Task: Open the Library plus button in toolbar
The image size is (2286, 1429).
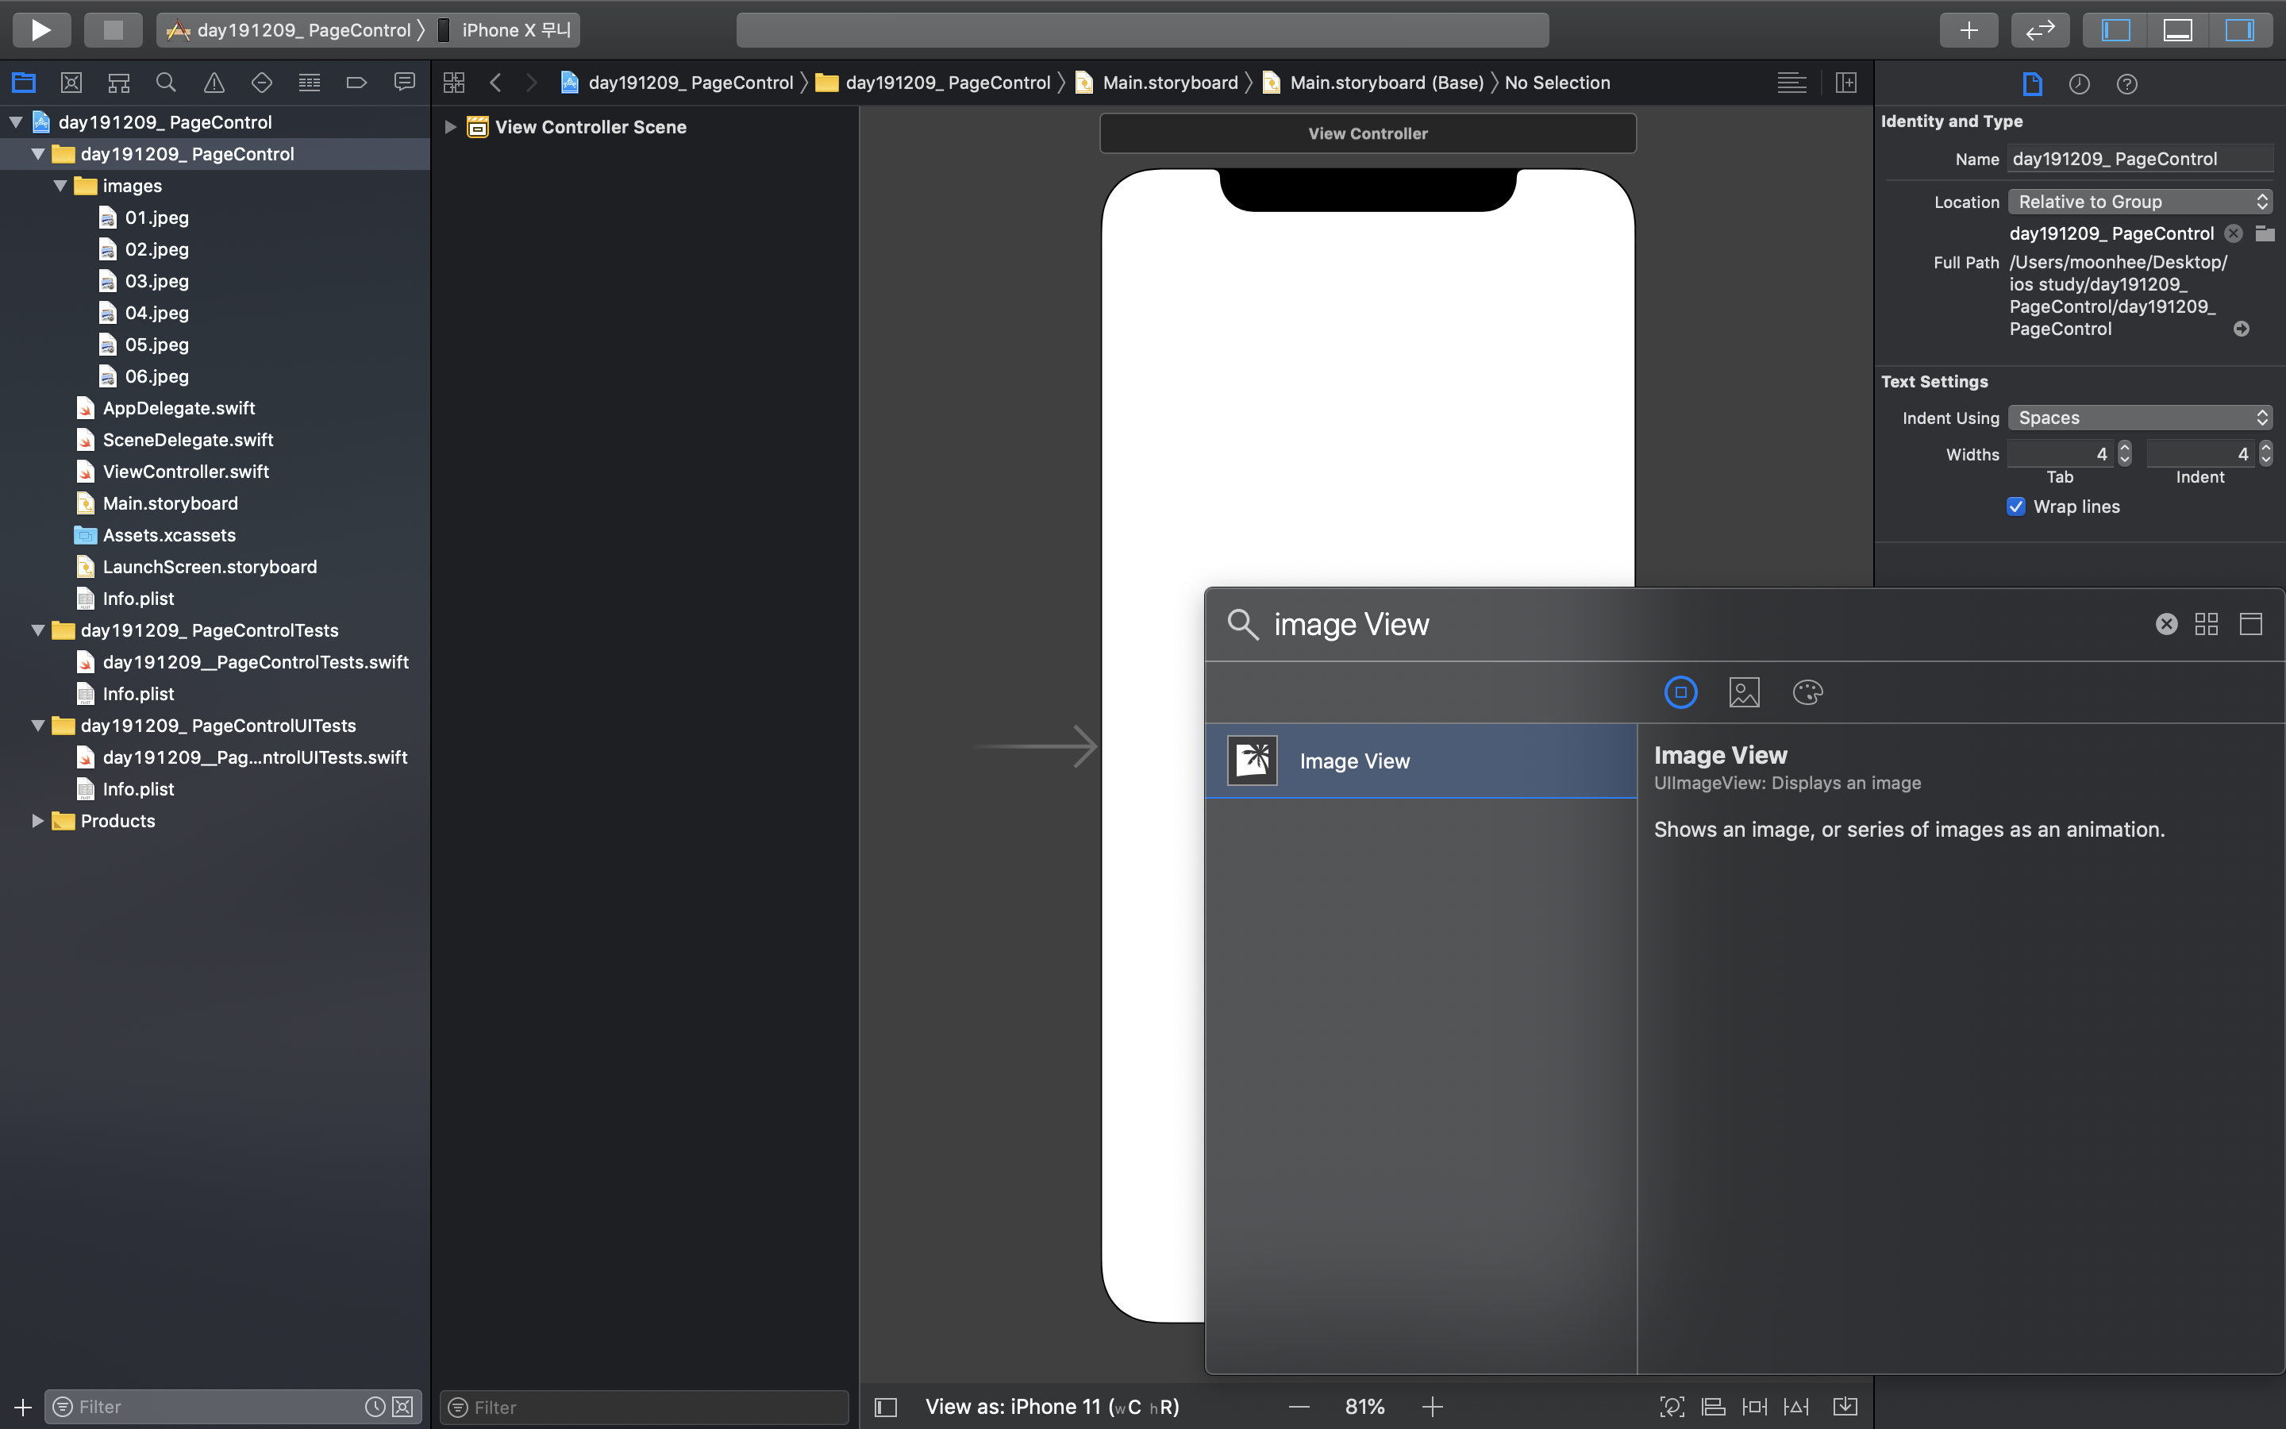Action: [1968, 29]
